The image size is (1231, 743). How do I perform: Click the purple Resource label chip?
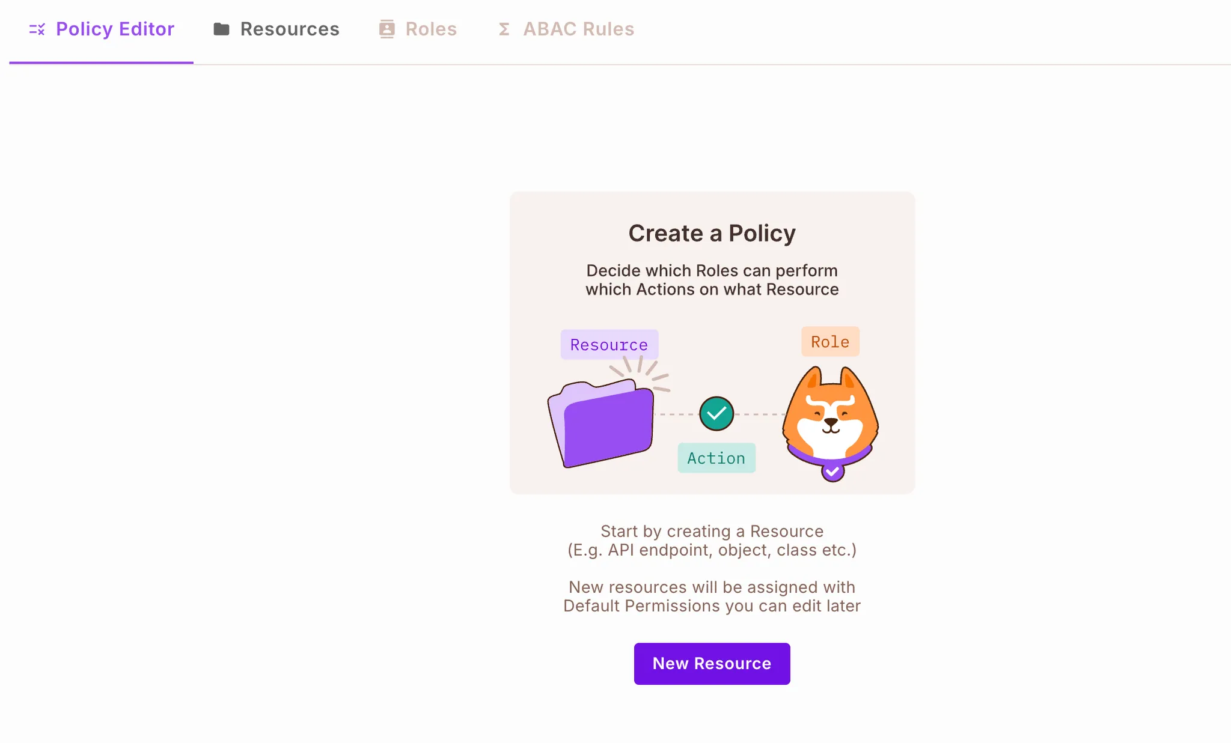click(609, 345)
